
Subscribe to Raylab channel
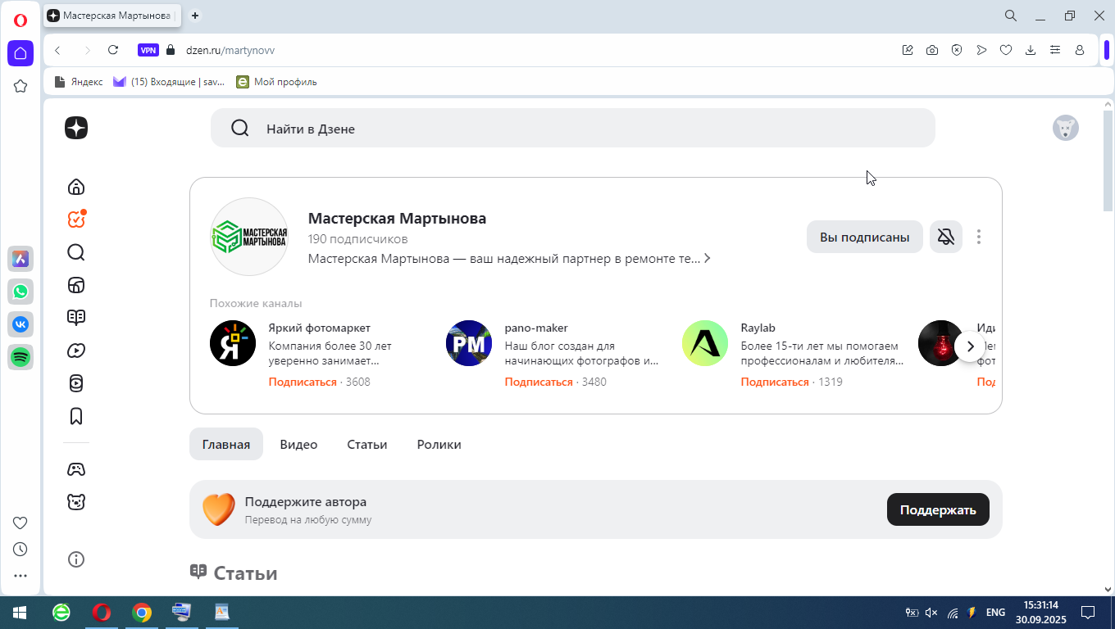click(775, 382)
